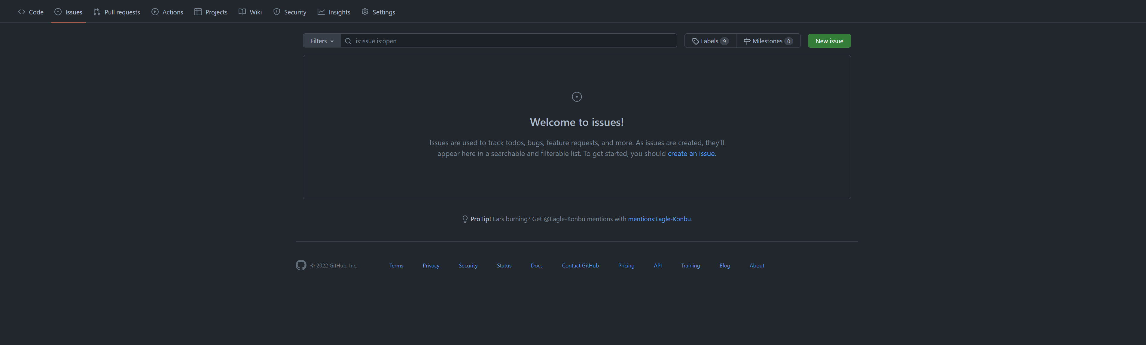Click the Wiki book icon
Viewport: 1146px width, 345px height.
242,12
